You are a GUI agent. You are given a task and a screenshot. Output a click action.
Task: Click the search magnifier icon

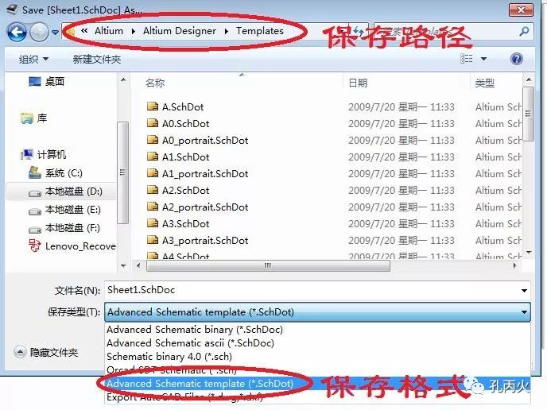[524, 32]
